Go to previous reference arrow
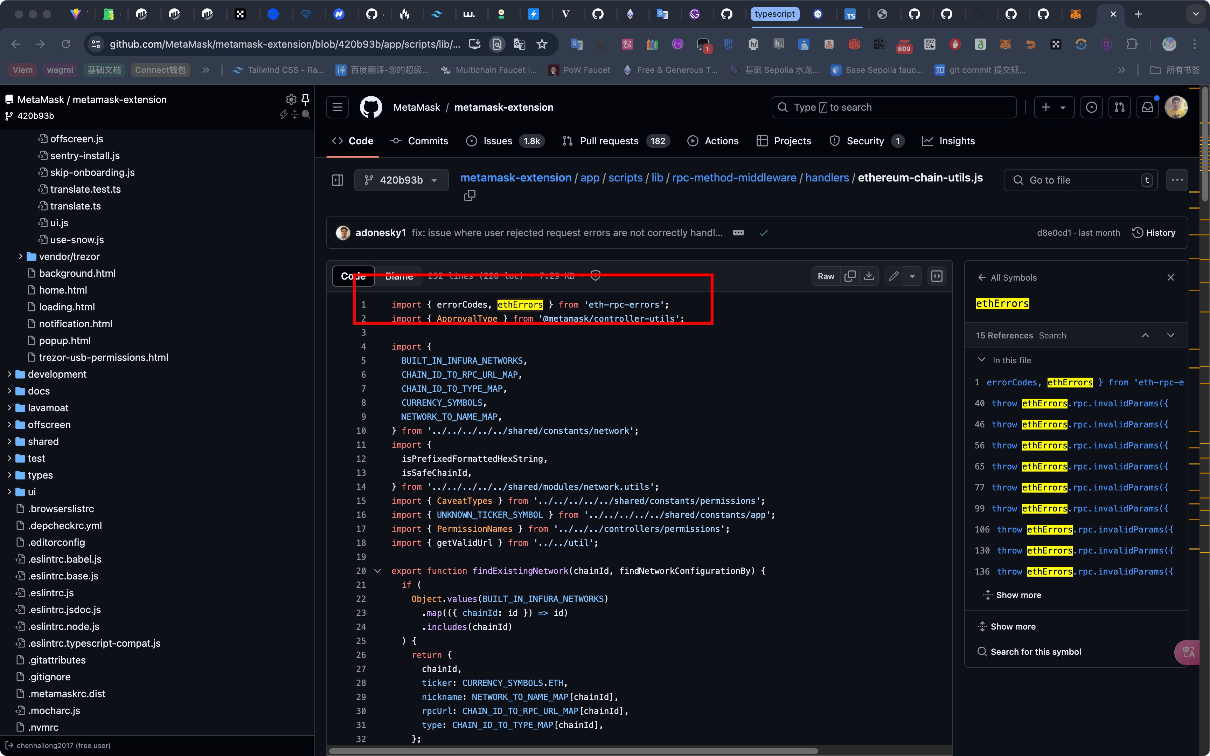This screenshot has width=1210, height=756. pos(1146,336)
